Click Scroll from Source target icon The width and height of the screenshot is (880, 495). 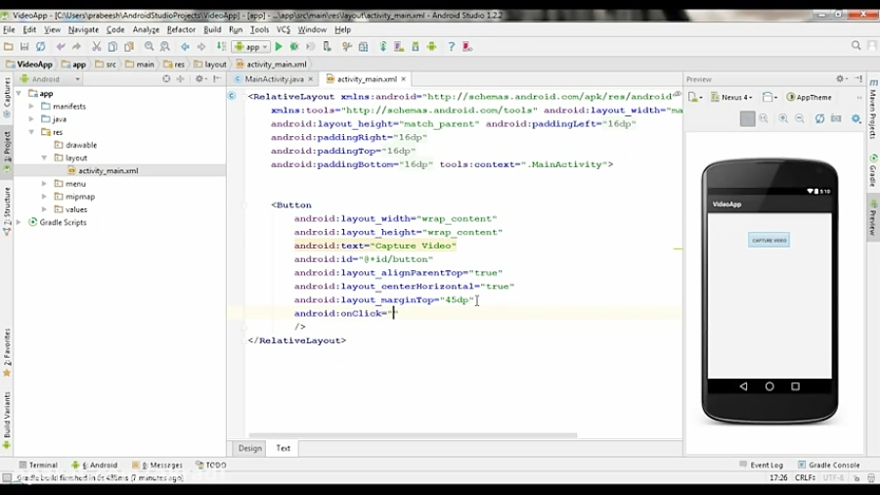pyautogui.click(x=166, y=79)
